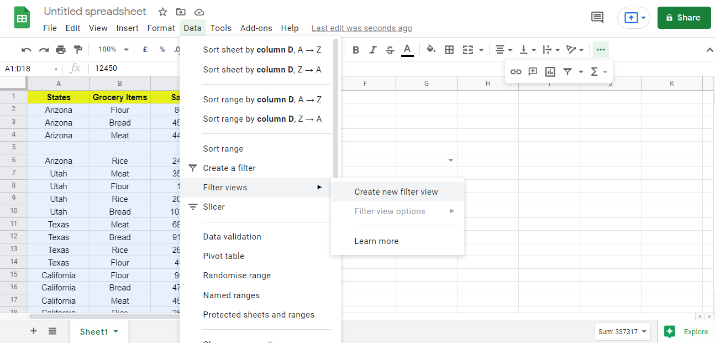Toggle strikethrough formatting
This screenshot has height=343, width=715.
click(390, 50)
